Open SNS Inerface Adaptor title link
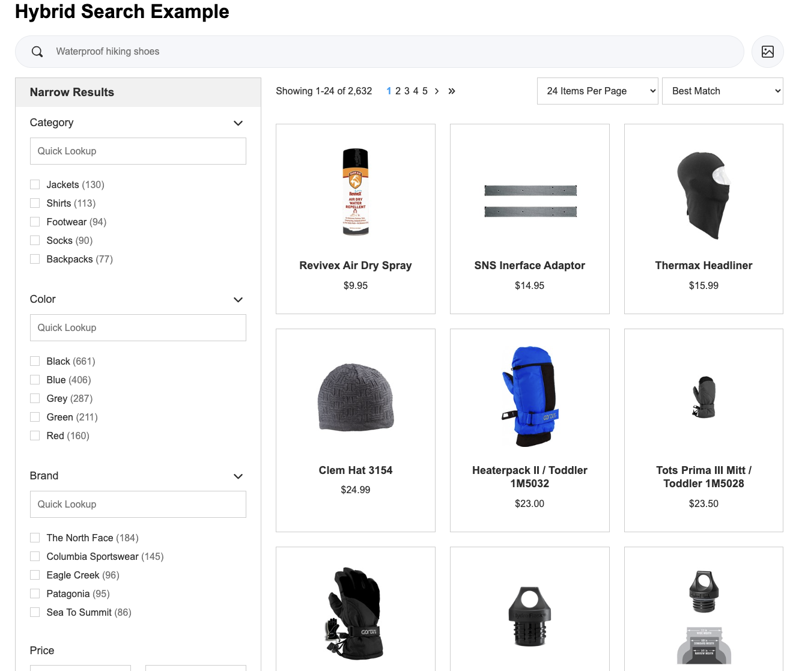The height and width of the screenshot is (671, 796). point(529,266)
